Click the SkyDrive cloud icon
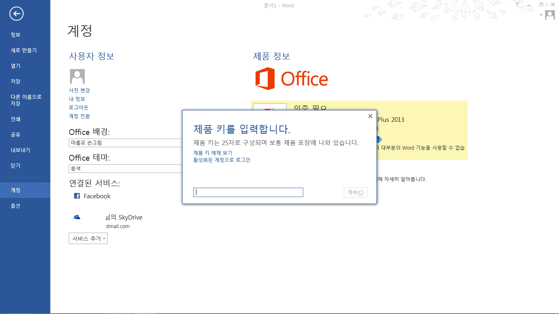This screenshot has height=314, width=559. click(x=77, y=218)
